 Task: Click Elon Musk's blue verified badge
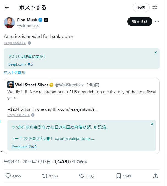(x=40, y=20)
